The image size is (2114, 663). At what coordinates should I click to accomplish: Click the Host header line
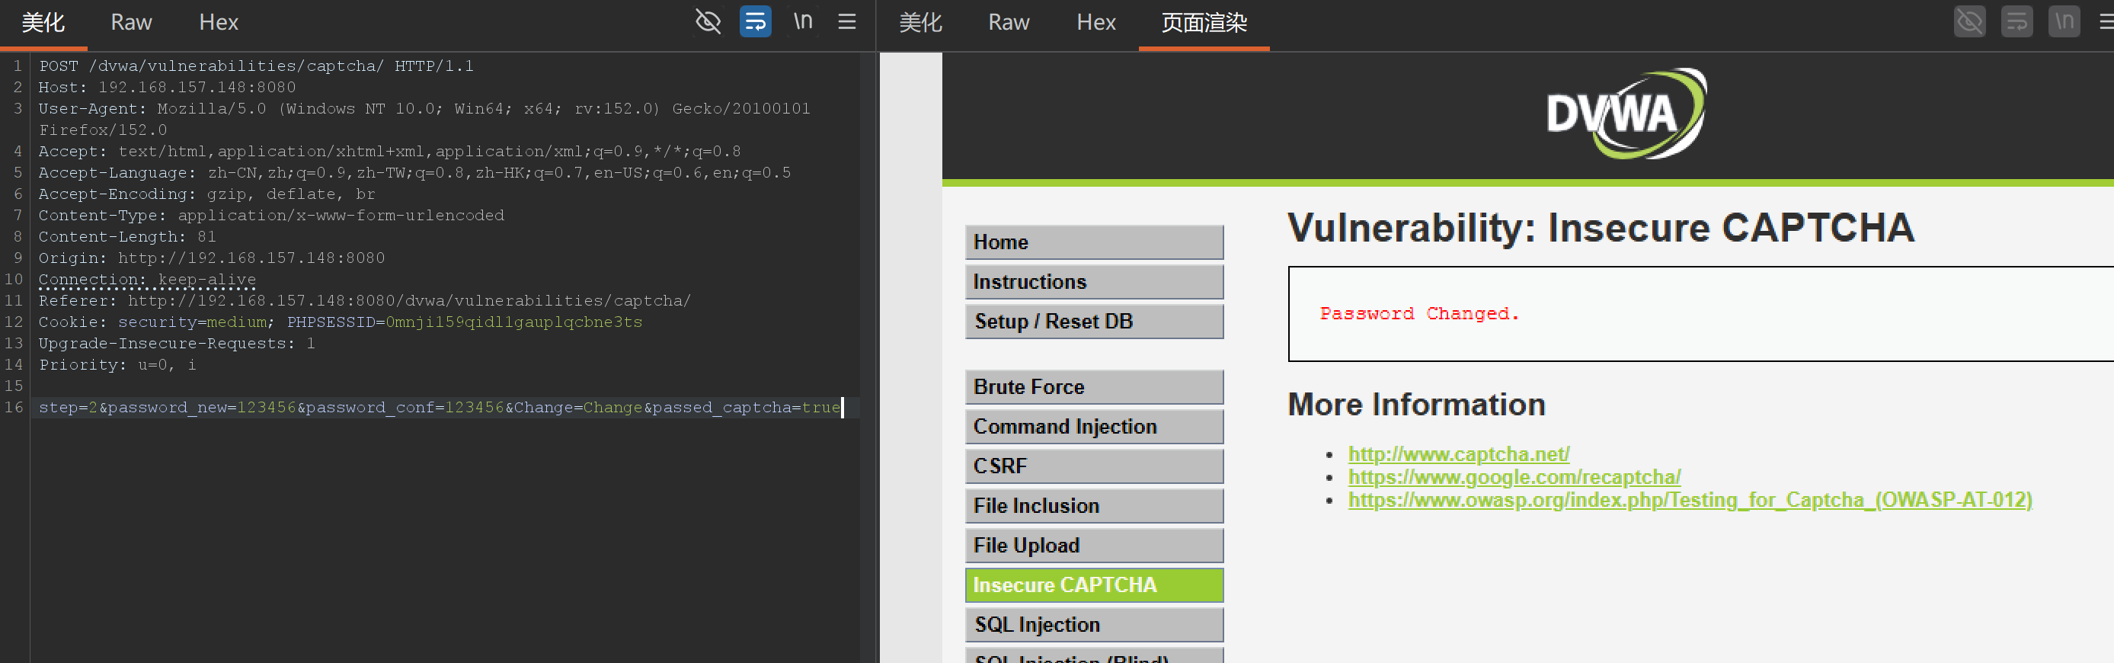[x=168, y=87]
